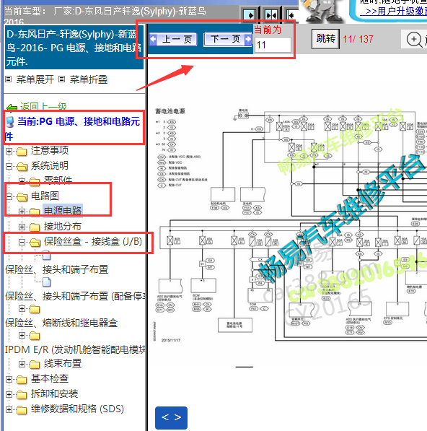Click the folder icon beside 线束布置
This screenshot has height=431, width=427.
pos(35,364)
